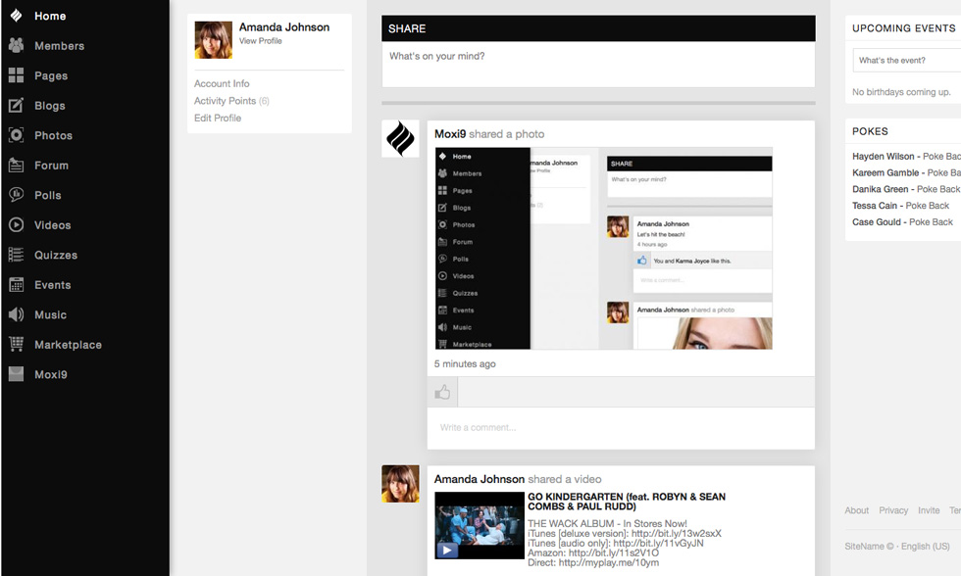
Task: Click the View Profile link
Action: click(x=261, y=41)
